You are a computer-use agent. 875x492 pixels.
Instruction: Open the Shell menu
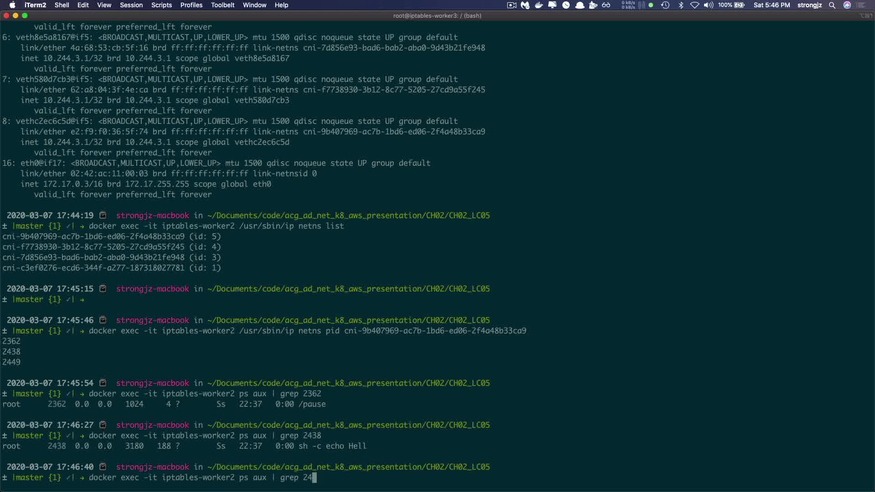[x=62, y=5]
